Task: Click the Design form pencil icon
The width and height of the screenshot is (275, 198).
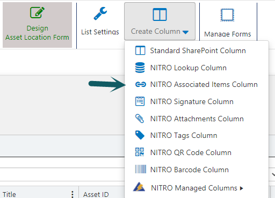Action: click(x=37, y=12)
